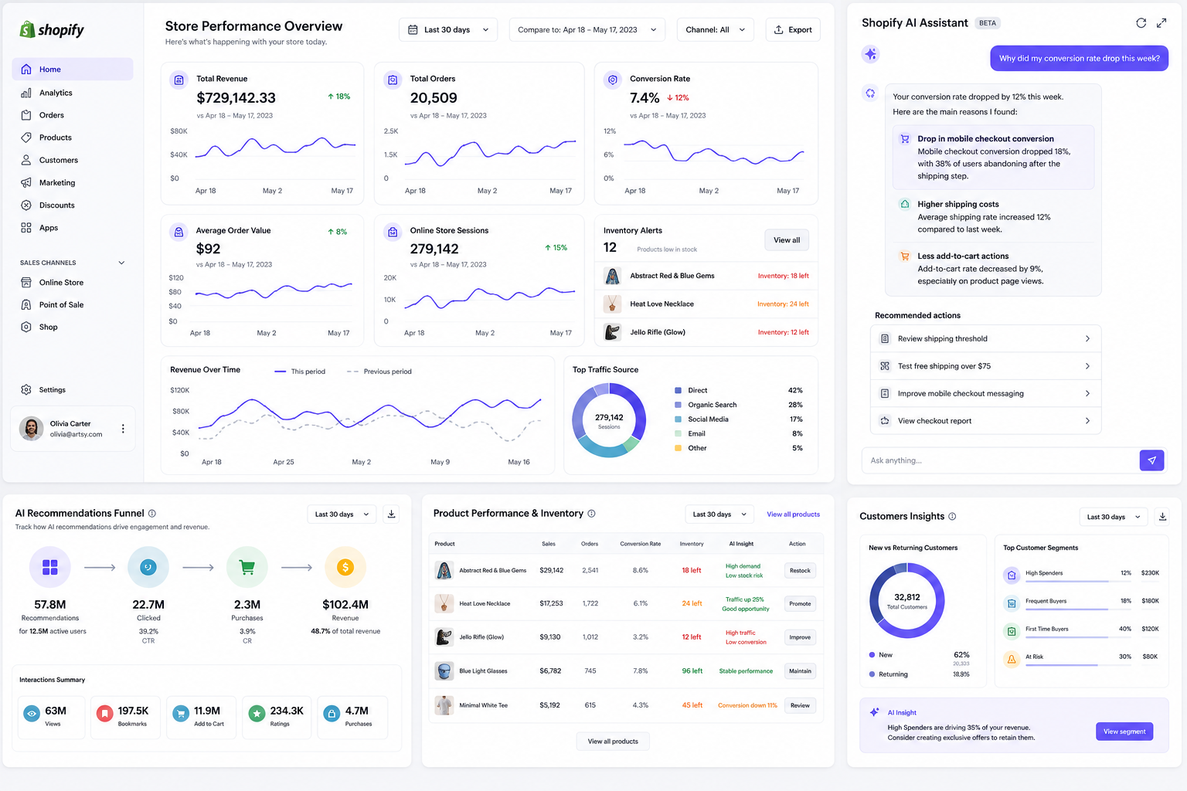The image size is (1187, 791).
Task: Click the Organic Search legend swatch
Action: click(x=678, y=405)
